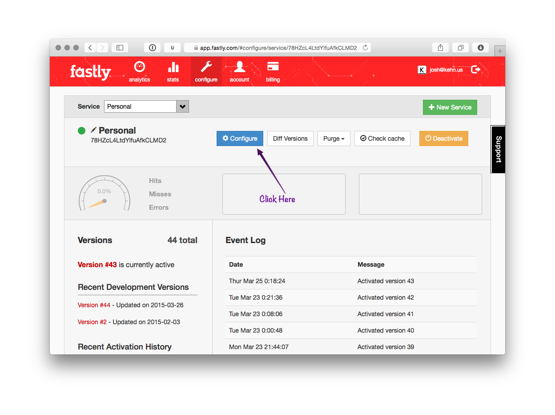Click the Check cache button
Image resolution: width=555 pixels, height=415 pixels.
(382, 138)
